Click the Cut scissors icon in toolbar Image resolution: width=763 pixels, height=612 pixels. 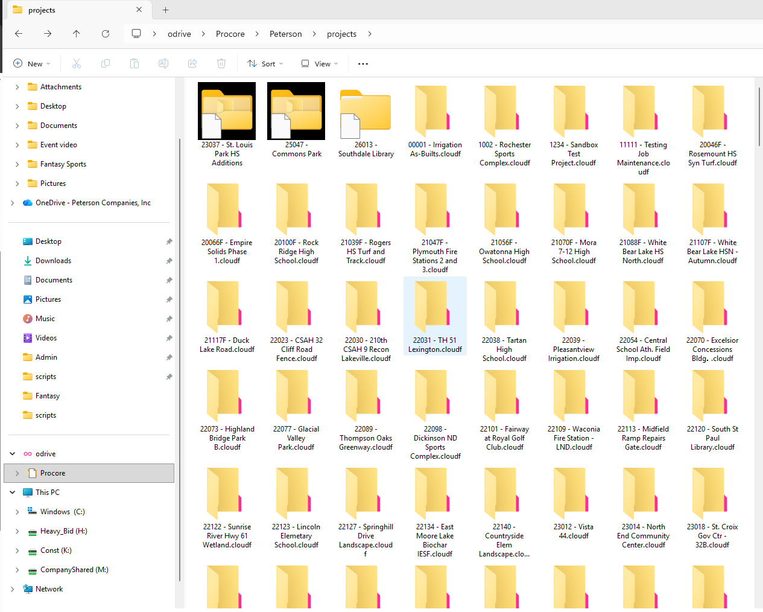pos(77,63)
